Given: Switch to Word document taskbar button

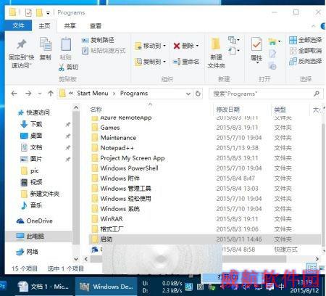Looking at the screenshot, I should click(44, 287).
